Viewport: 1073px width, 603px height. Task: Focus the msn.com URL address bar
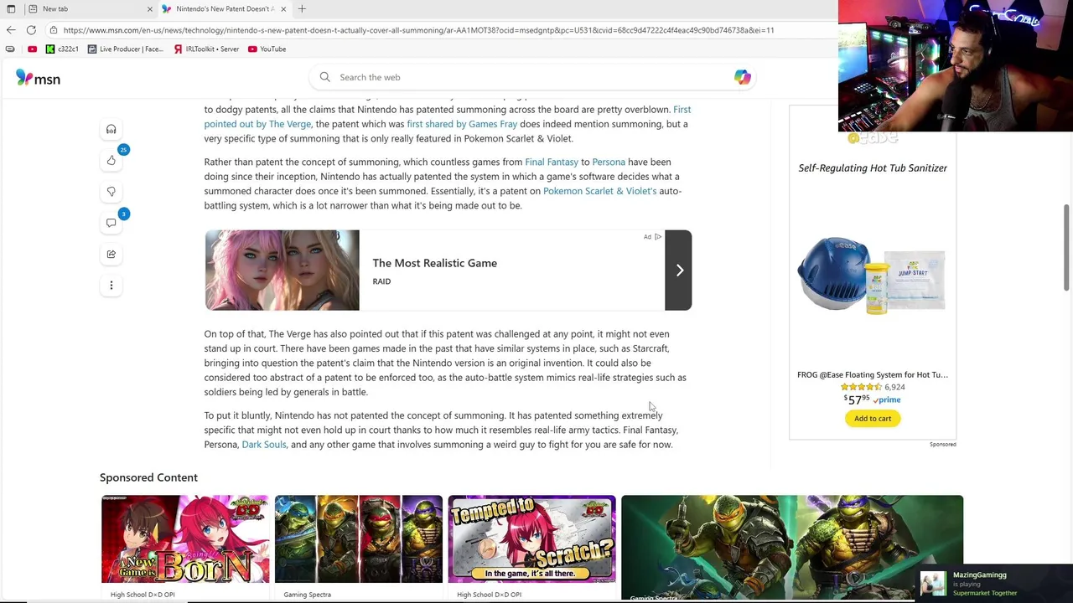pos(418,30)
